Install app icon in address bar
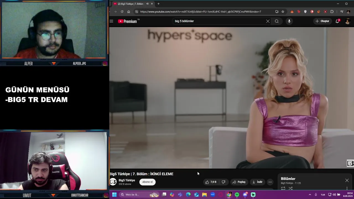This screenshot has height=199, width=354. click(x=277, y=12)
